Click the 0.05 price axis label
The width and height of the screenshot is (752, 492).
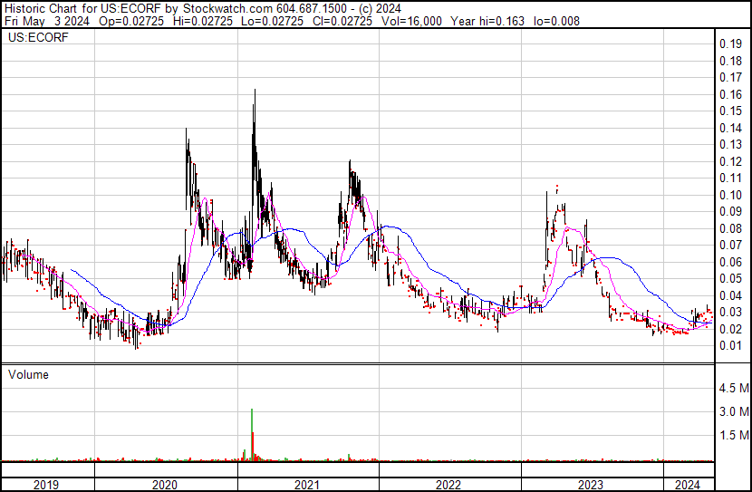coord(731,278)
